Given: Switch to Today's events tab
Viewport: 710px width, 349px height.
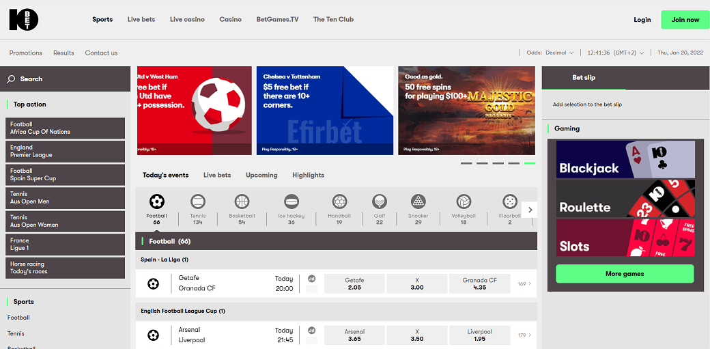Looking at the screenshot, I should pos(166,175).
